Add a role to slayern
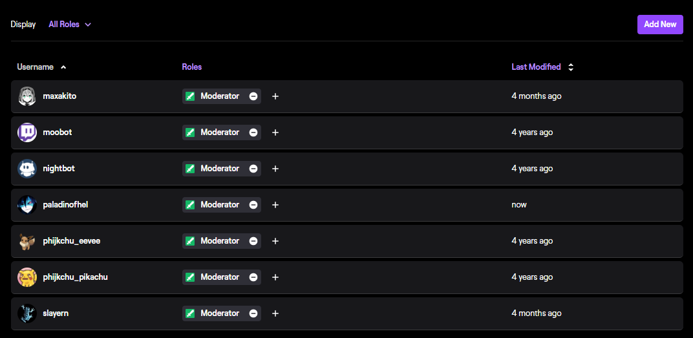The height and width of the screenshot is (338, 693). point(275,313)
